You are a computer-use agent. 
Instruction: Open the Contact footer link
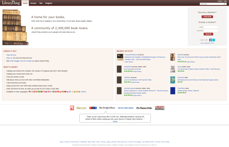[67, 142]
